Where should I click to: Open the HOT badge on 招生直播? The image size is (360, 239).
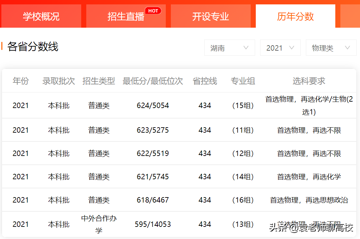pyautogui.click(x=153, y=10)
